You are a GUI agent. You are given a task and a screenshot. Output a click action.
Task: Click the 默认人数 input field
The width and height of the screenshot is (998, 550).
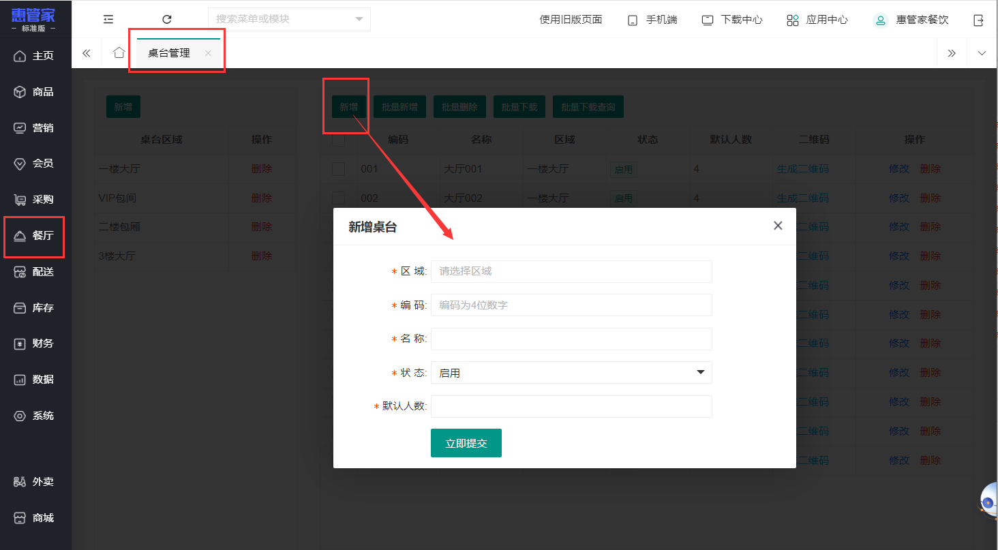(571, 406)
